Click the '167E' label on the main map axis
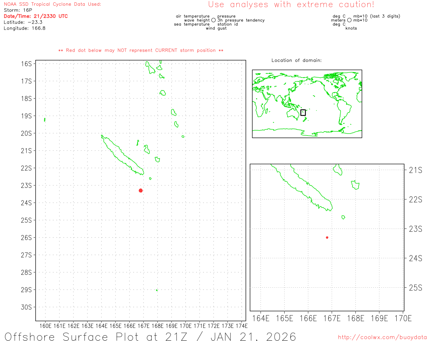 [143, 326]
